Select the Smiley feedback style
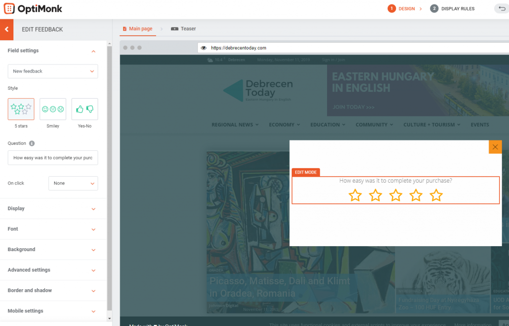This screenshot has height=326, width=509. 52,109
